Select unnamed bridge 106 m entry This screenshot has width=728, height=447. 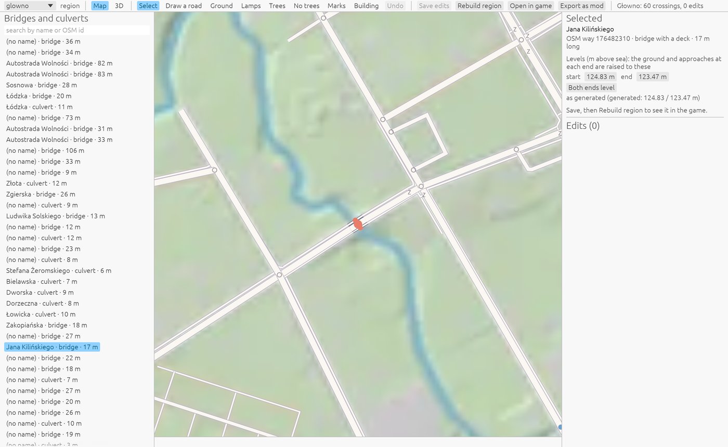[x=45, y=151]
